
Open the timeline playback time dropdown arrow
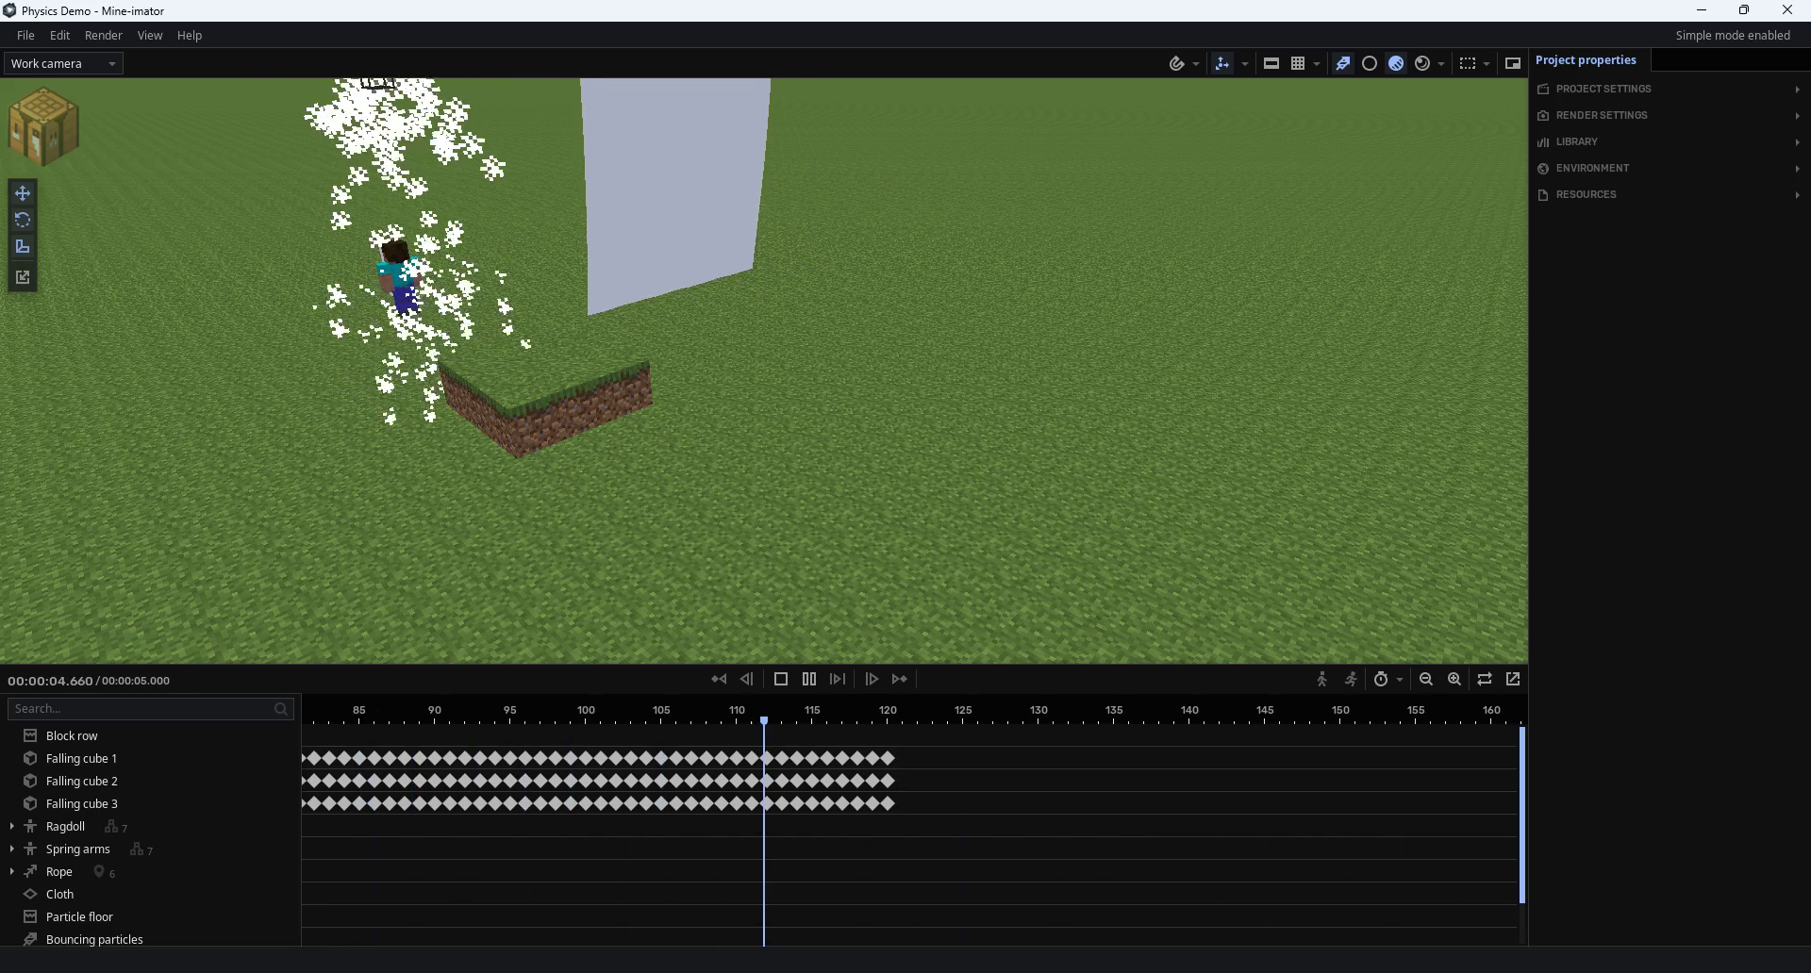(1400, 680)
